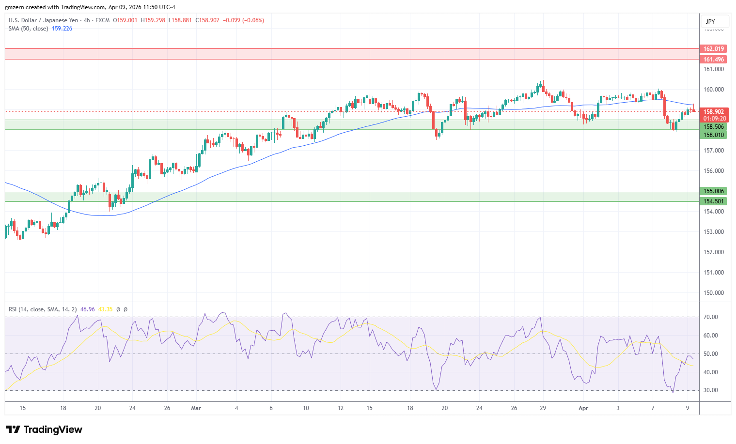Click the open price O159.001
This screenshot has width=736, height=444.
pyautogui.click(x=125, y=20)
